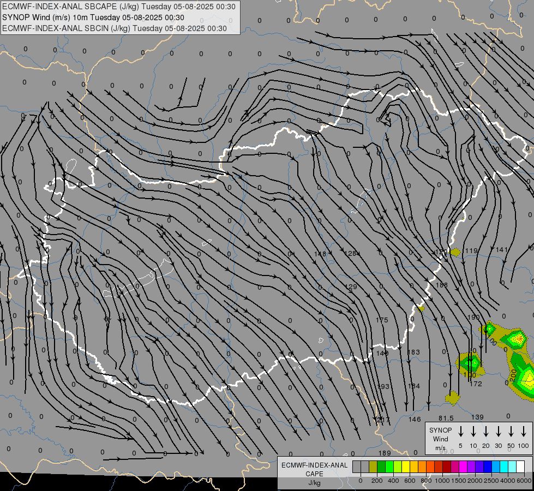Click the map value 149
This screenshot has width=534, height=491.
[x=382, y=354]
